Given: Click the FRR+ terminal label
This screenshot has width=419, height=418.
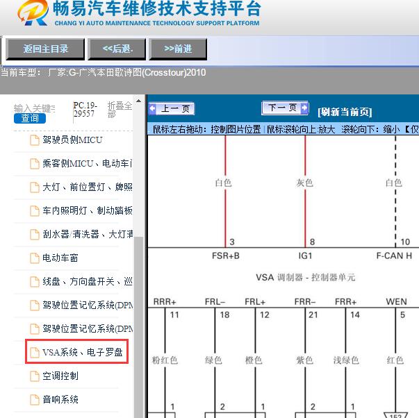Looking at the screenshot, I should click(345, 302).
